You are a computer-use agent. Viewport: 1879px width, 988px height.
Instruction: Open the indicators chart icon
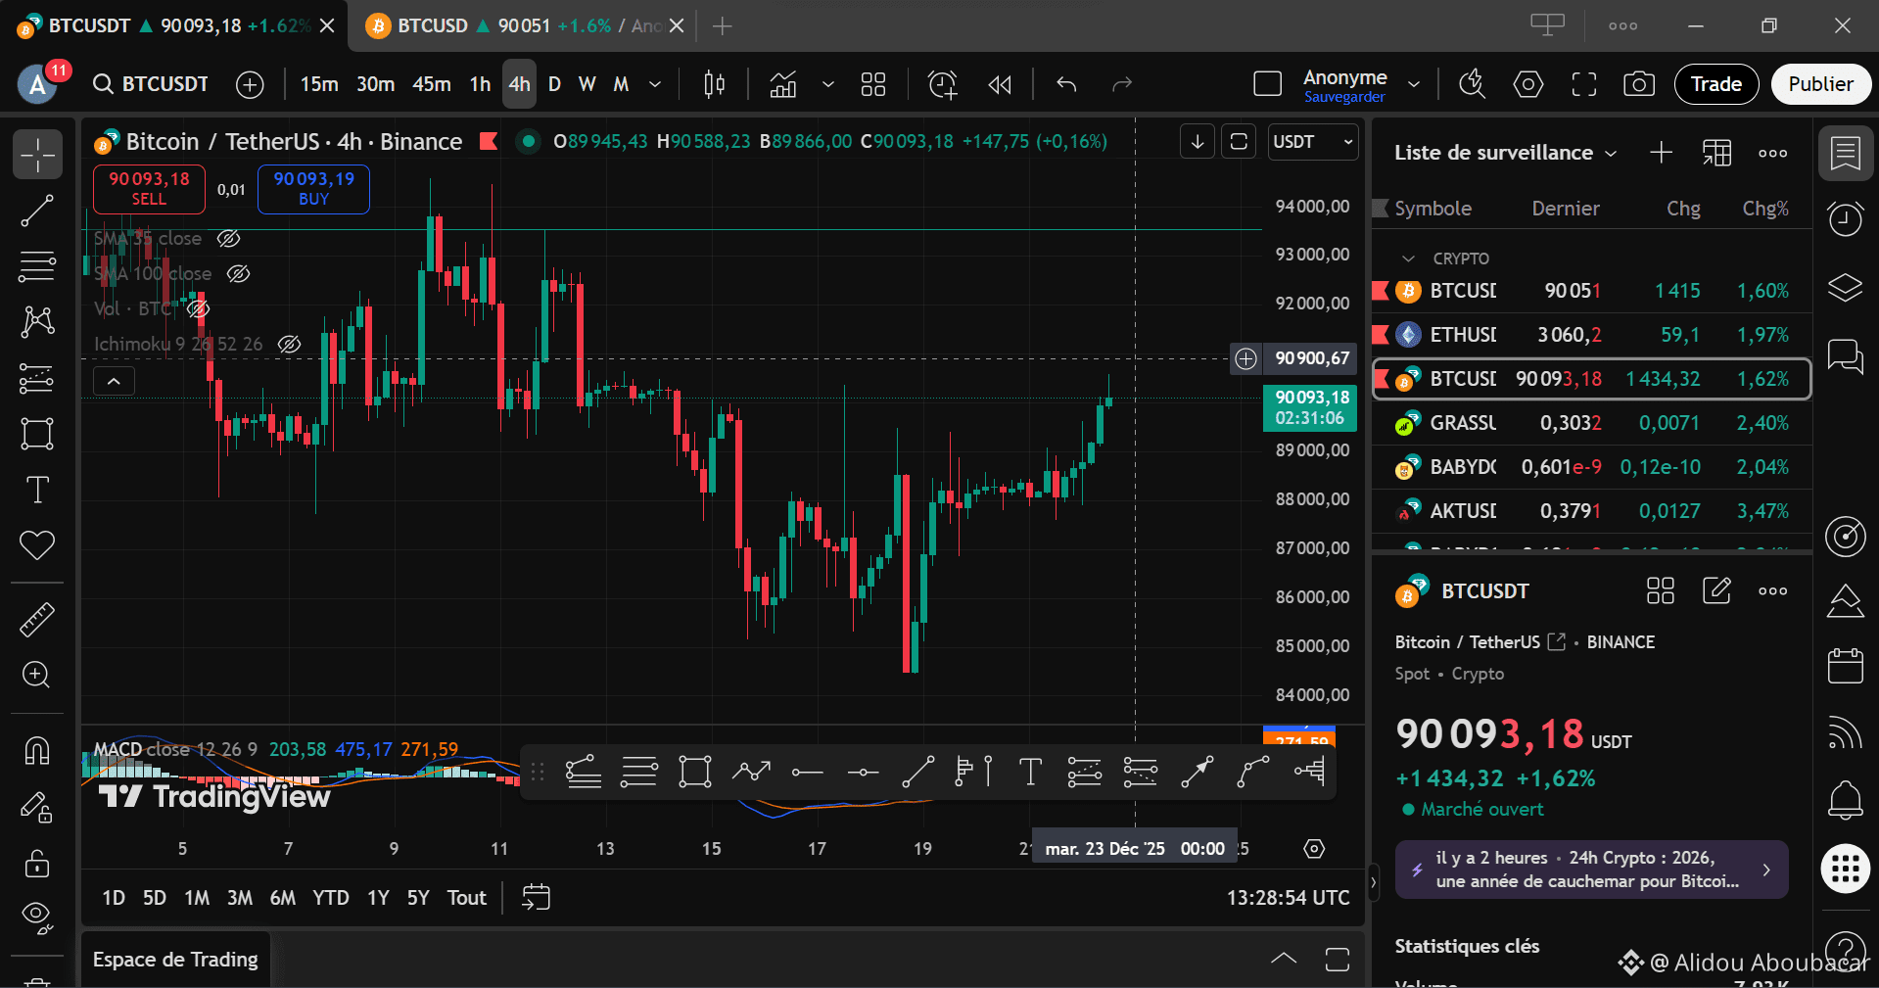pos(782,84)
